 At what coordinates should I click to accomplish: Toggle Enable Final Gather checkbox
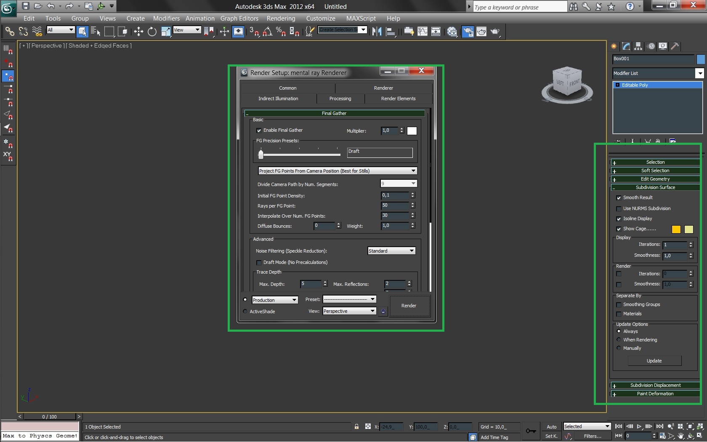[259, 130]
